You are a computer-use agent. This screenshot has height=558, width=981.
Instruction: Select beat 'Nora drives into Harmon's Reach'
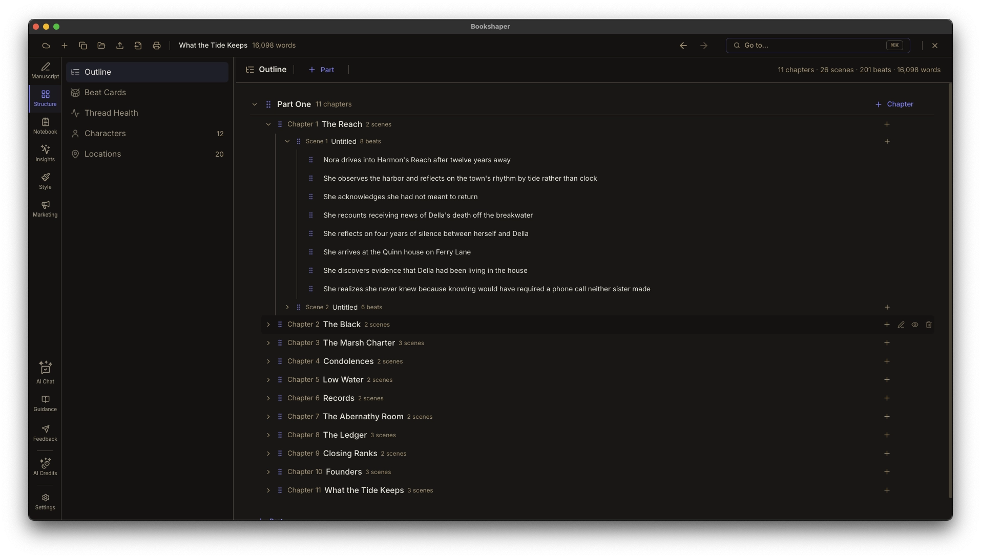(x=417, y=160)
